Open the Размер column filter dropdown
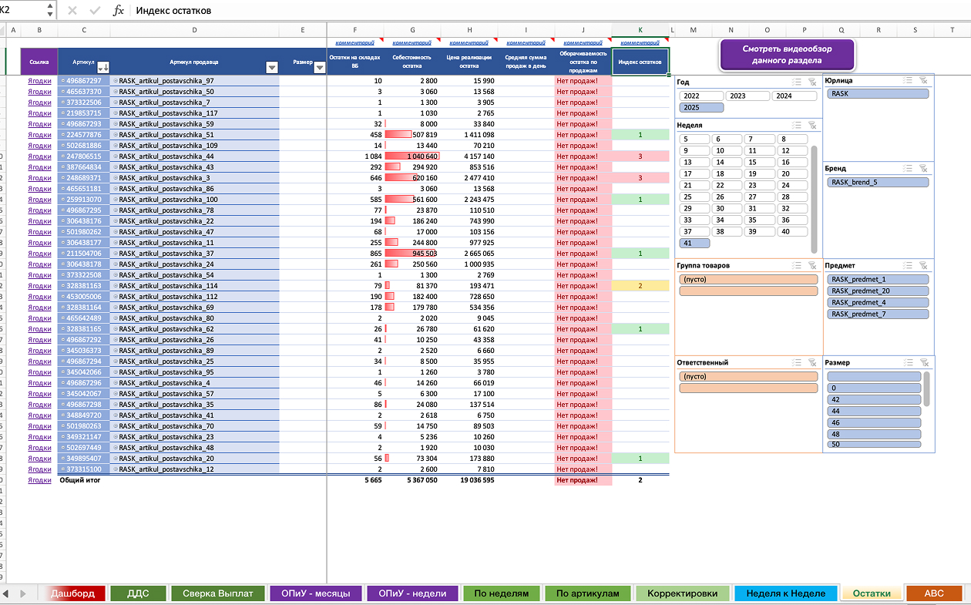Viewport: 971px width, 605px height. 319,67
